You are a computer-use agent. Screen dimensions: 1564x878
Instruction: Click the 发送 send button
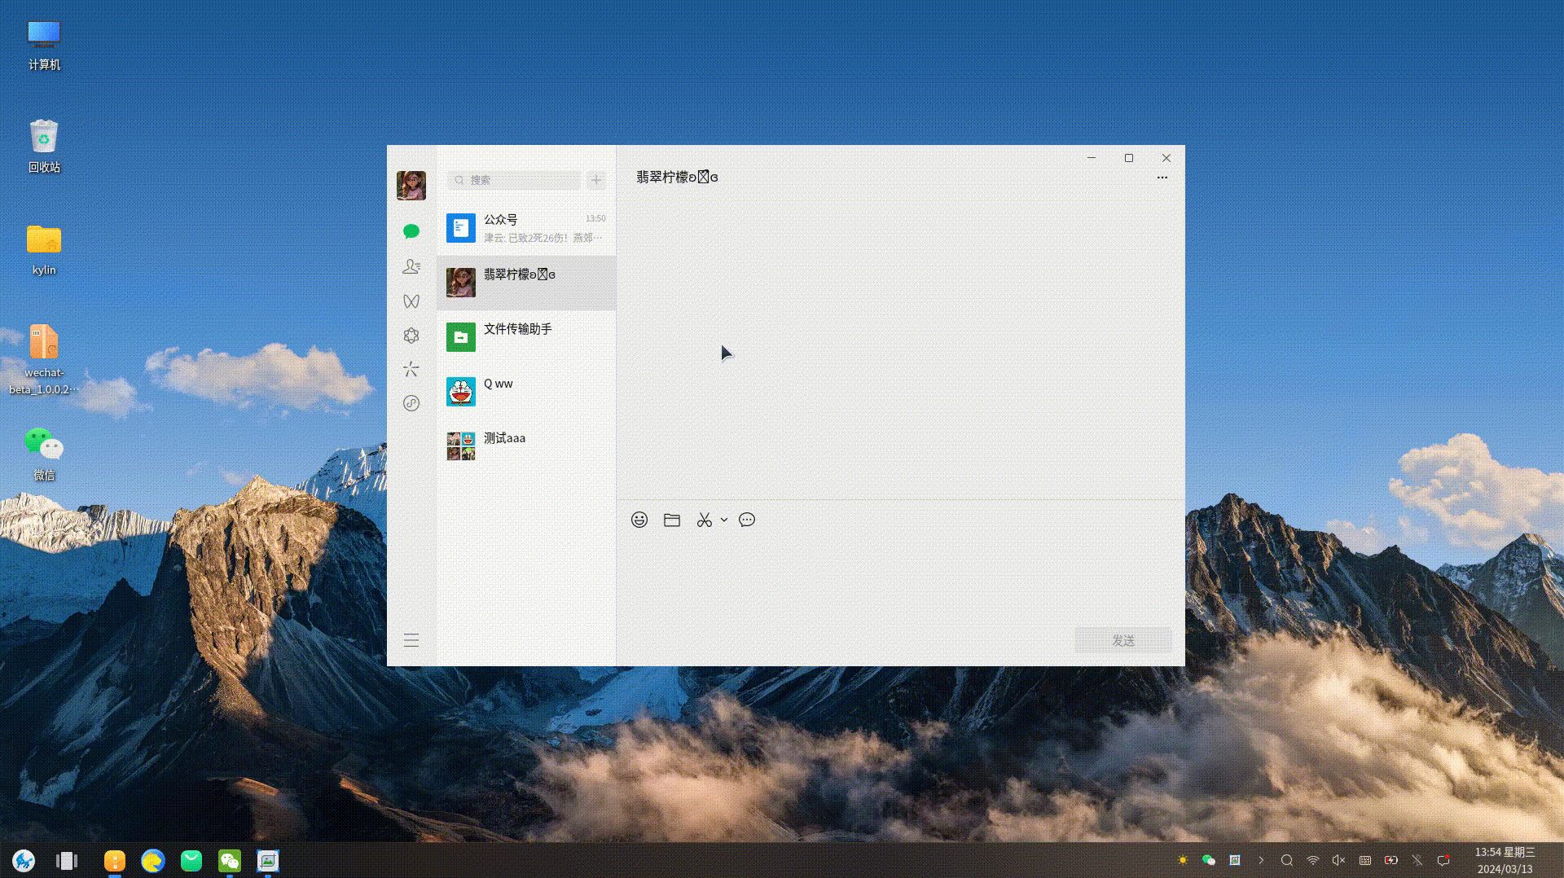[1123, 641]
